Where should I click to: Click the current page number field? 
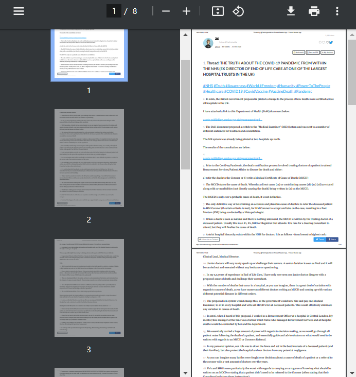(x=114, y=11)
